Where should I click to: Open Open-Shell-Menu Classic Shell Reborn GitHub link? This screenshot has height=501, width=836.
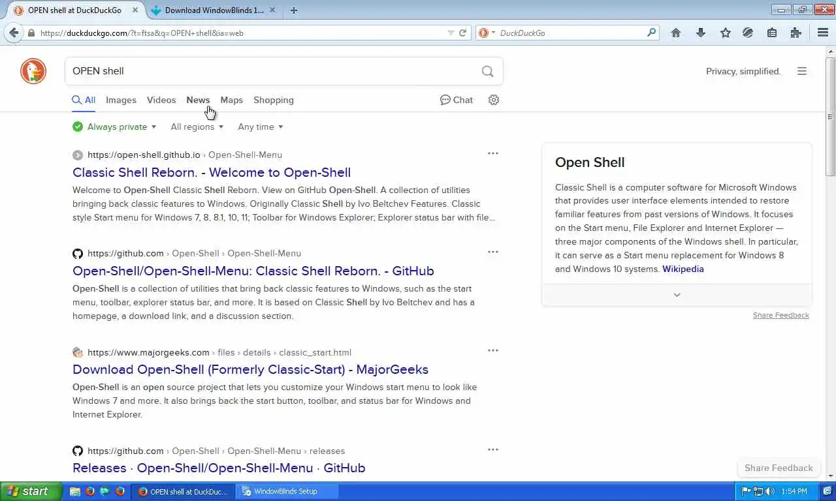(x=253, y=271)
